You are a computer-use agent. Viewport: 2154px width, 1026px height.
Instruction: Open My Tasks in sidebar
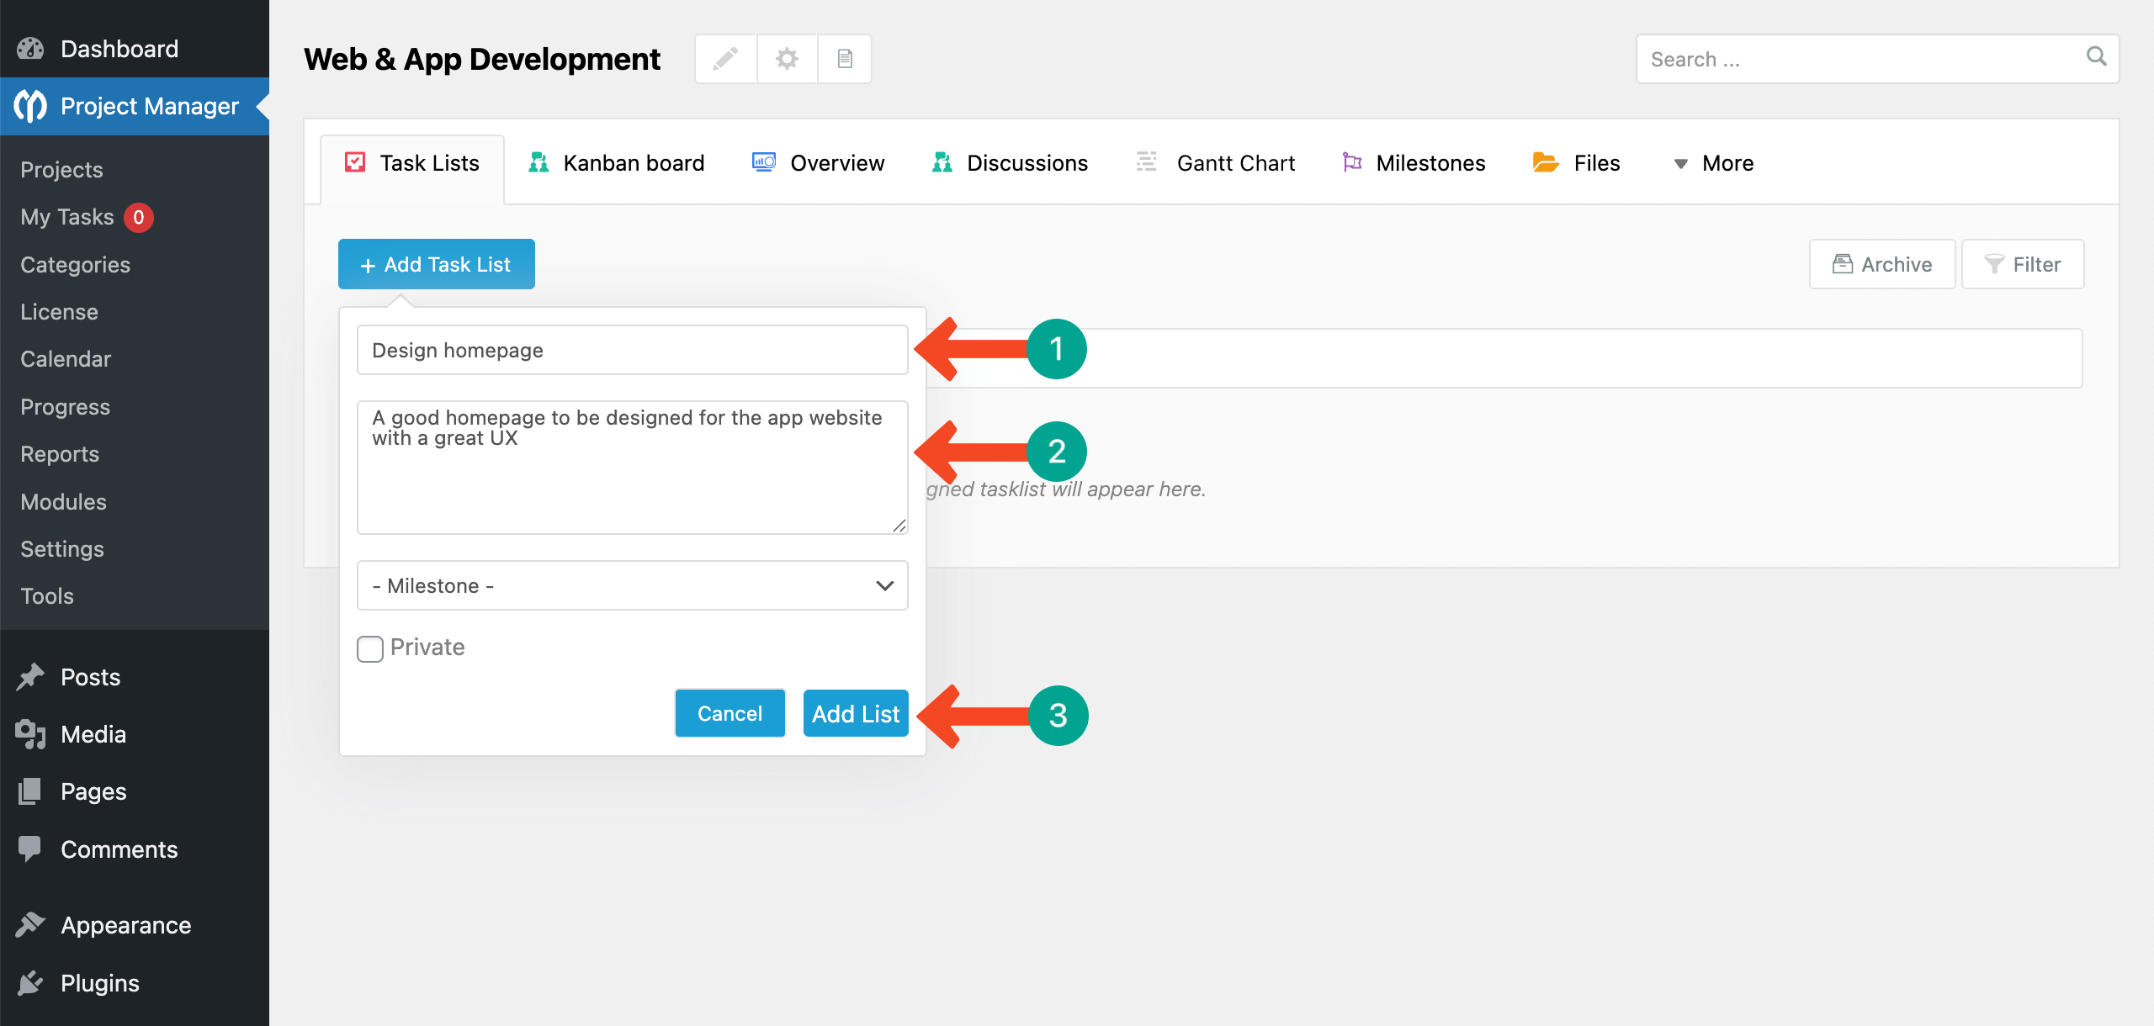pyautogui.click(x=67, y=217)
